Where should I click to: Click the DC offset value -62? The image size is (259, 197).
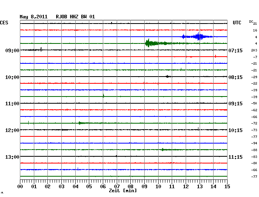(254, 110)
